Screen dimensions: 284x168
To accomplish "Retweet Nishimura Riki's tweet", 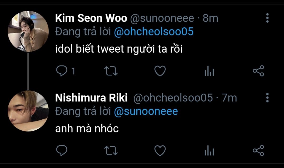I will coord(111,151).
